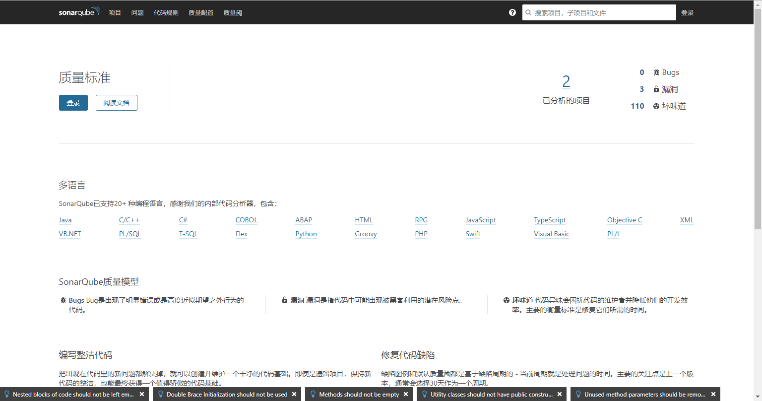Open the TypeScript language link

click(x=550, y=220)
